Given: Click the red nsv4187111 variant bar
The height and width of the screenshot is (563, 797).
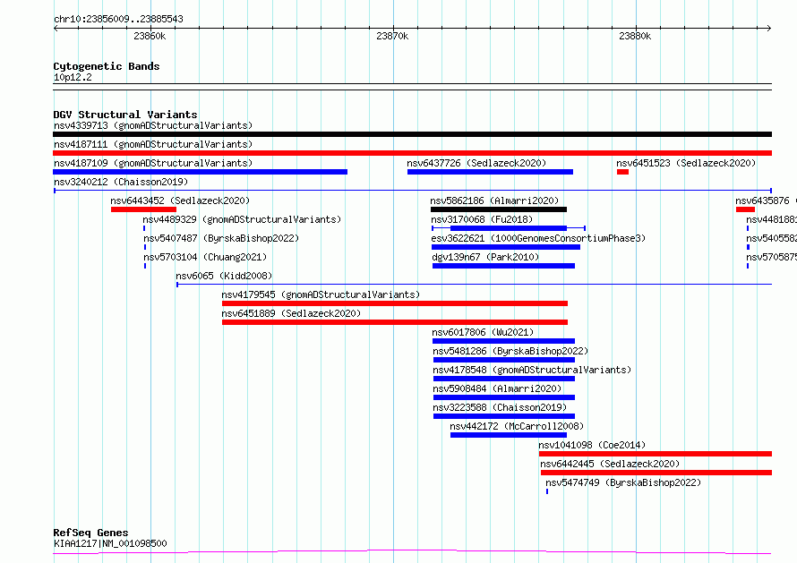Looking at the screenshot, I should [x=412, y=153].
